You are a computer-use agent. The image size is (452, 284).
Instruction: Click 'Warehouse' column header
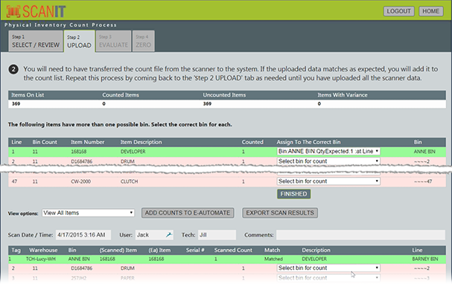(x=43, y=251)
